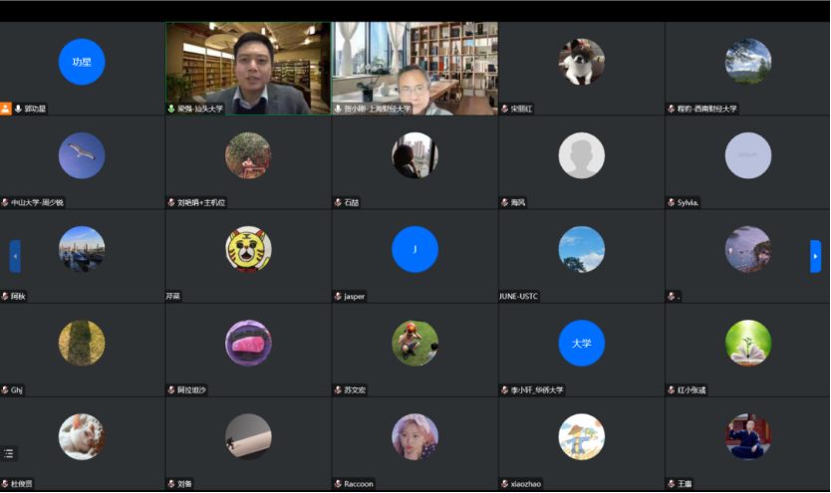Viewport: 831px width, 493px height.
Task: Select the tiger cartoon avatar tile
Action: [248, 249]
